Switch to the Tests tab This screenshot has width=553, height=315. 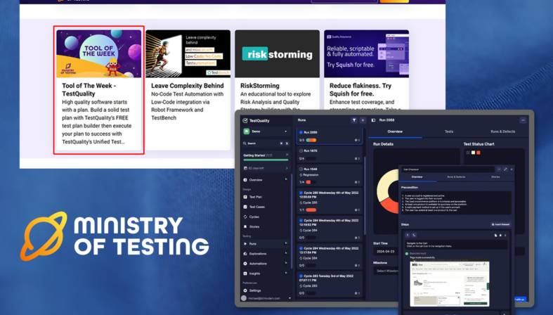tap(448, 131)
